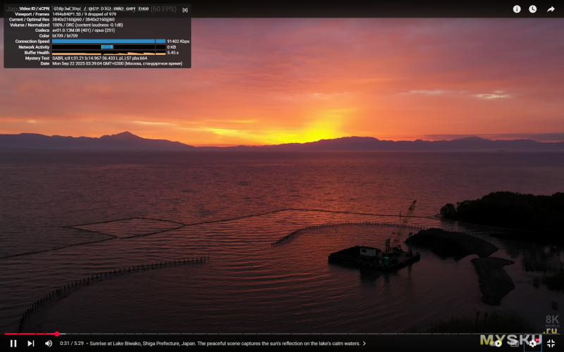Image resolution: width=564 pixels, height=352 pixels.
Task: Select the Mystery Text 'SABR' value
Action: tap(57, 58)
